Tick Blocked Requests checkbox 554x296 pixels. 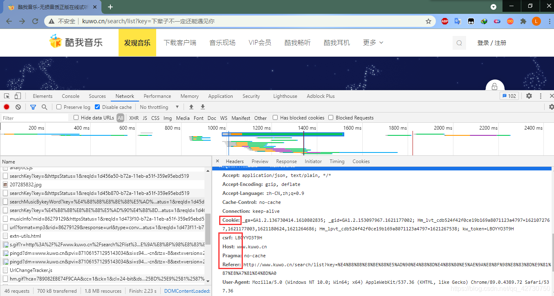tap(331, 117)
